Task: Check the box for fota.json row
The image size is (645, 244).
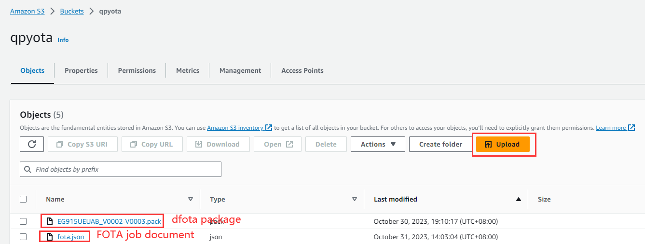Action: (x=23, y=237)
